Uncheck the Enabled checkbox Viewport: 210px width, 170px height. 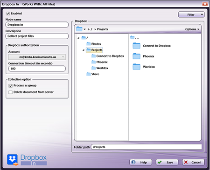tap(8, 14)
